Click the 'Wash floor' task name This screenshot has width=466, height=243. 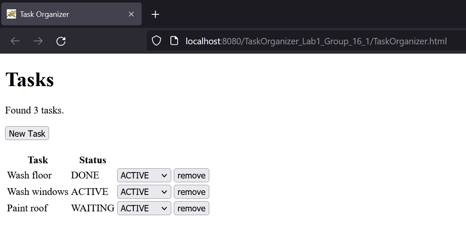click(x=30, y=175)
